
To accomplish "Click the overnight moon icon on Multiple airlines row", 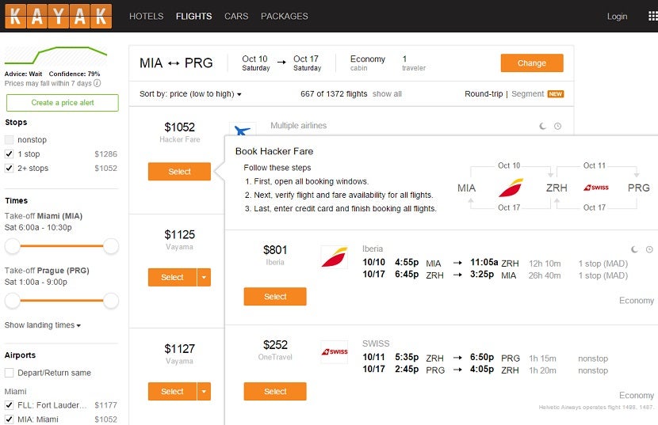I will pyautogui.click(x=542, y=126).
